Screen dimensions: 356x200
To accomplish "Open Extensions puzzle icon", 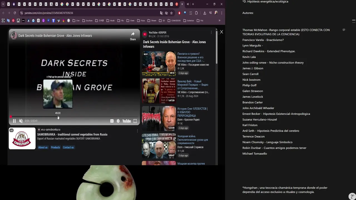I will (196, 13).
